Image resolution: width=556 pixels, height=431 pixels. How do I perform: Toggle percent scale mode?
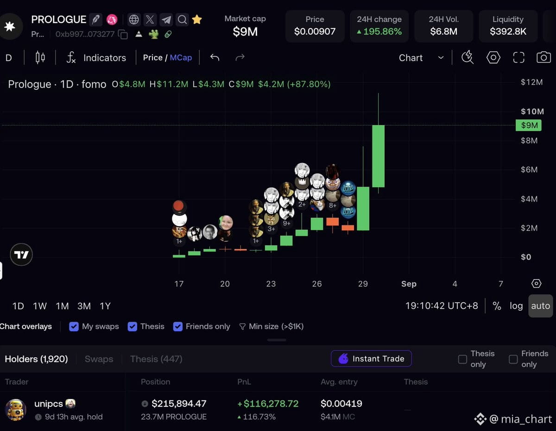pyautogui.click(x=497, y=306)
